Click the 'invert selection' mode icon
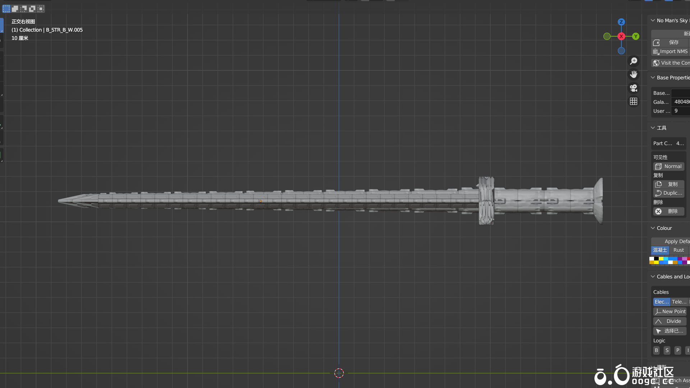The width and height of the screenshot is (690, 388). [32, 9]
